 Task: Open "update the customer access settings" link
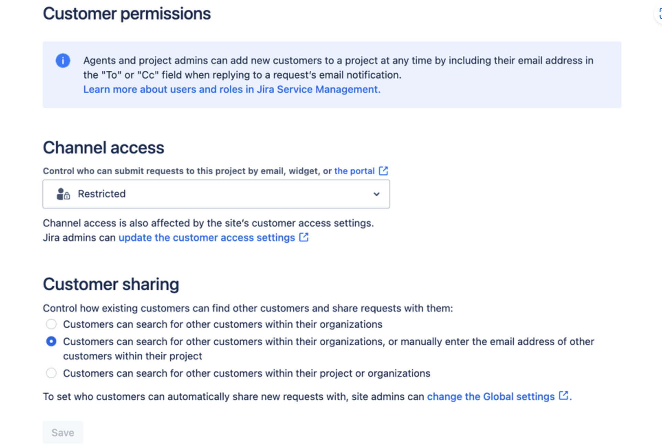[x=206, y=237]
